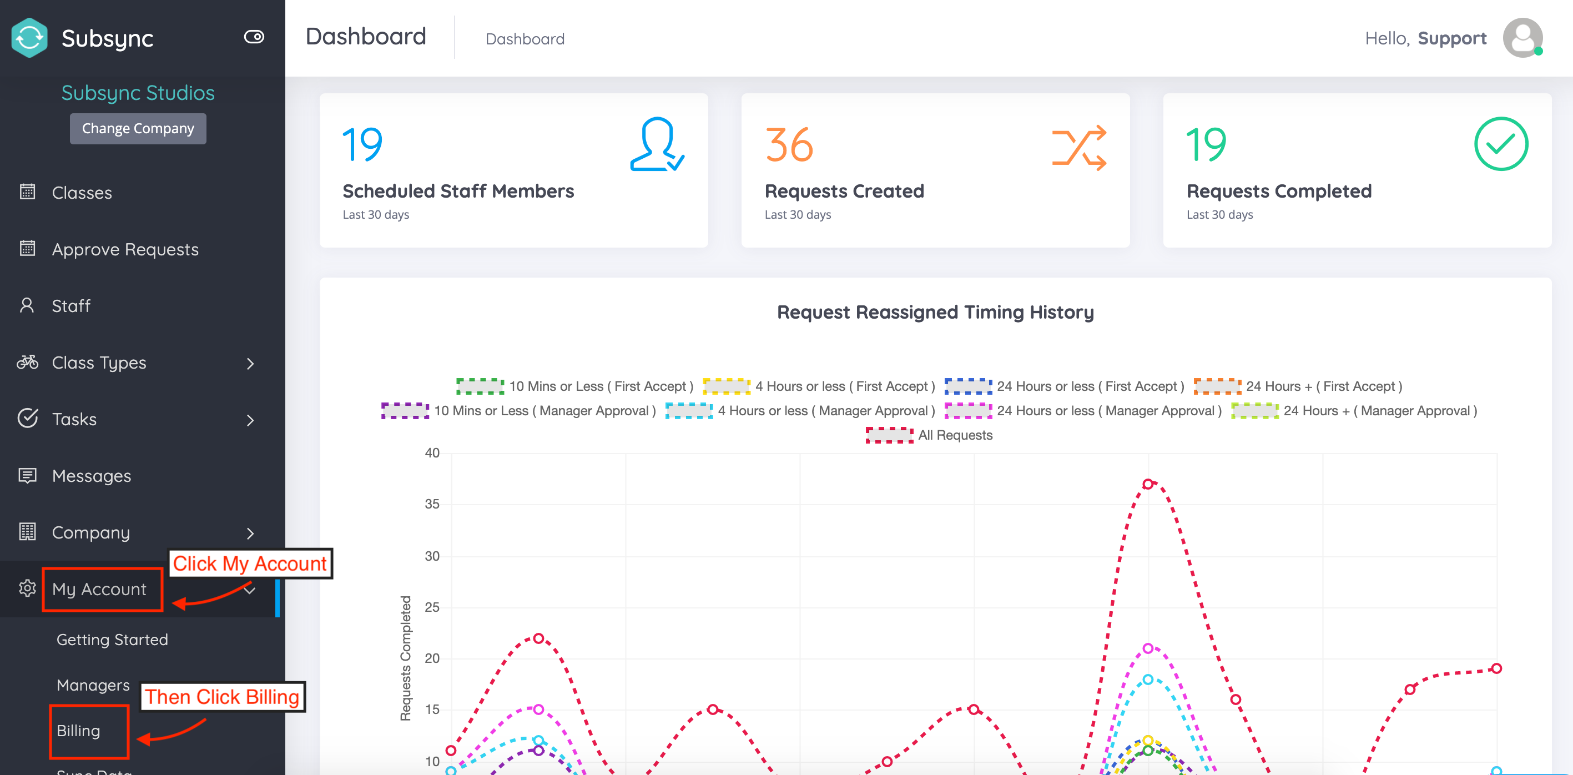
Task: Toggle the red All Requests legend swatch
Action: click(x=889, y=435)
